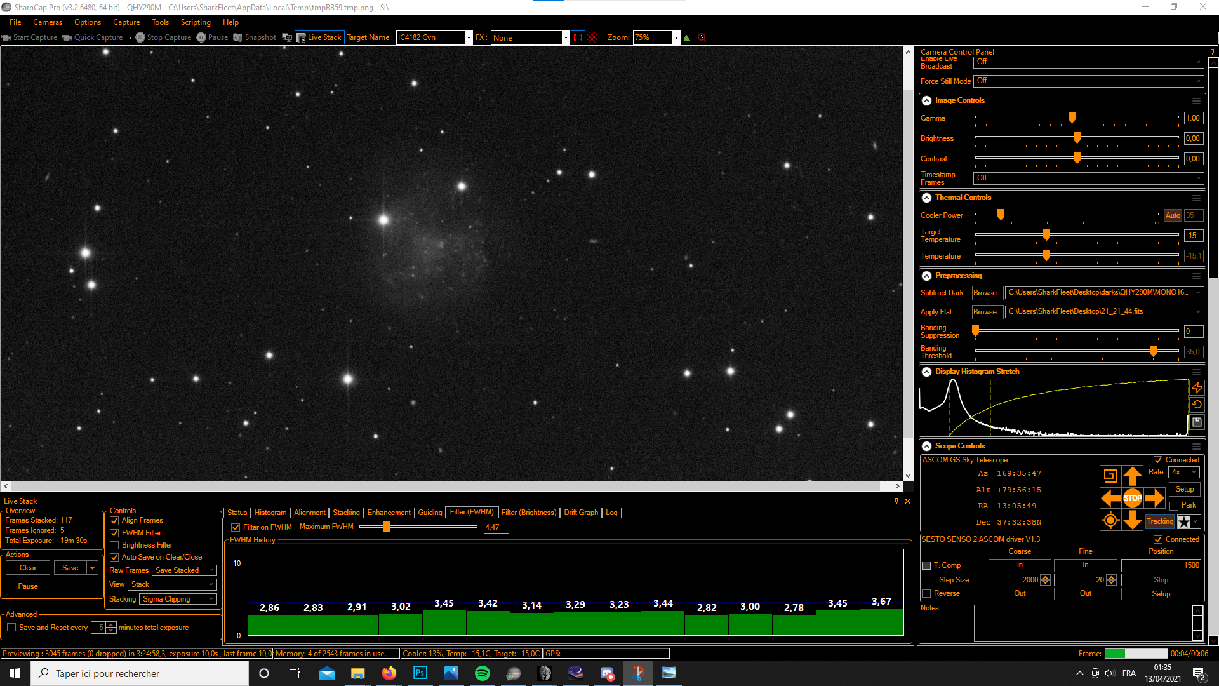Viewport: 1219px width, 686px height.
Task: Click the histogram stretch reset icon
Action: 1197,405
